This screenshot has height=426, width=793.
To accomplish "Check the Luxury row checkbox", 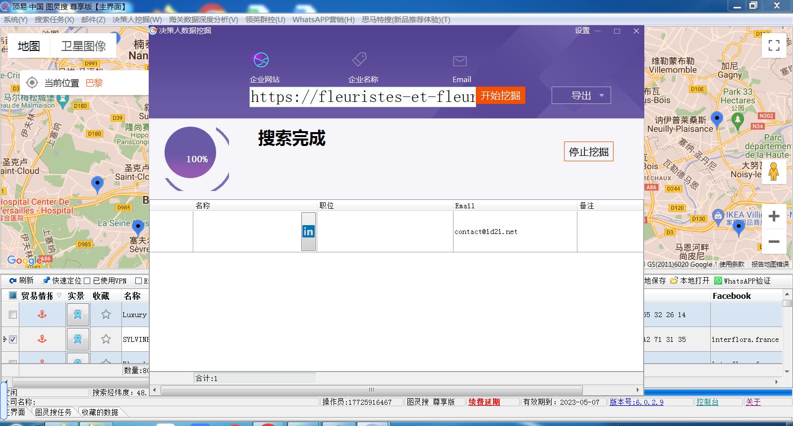I will tap(13, 315).
